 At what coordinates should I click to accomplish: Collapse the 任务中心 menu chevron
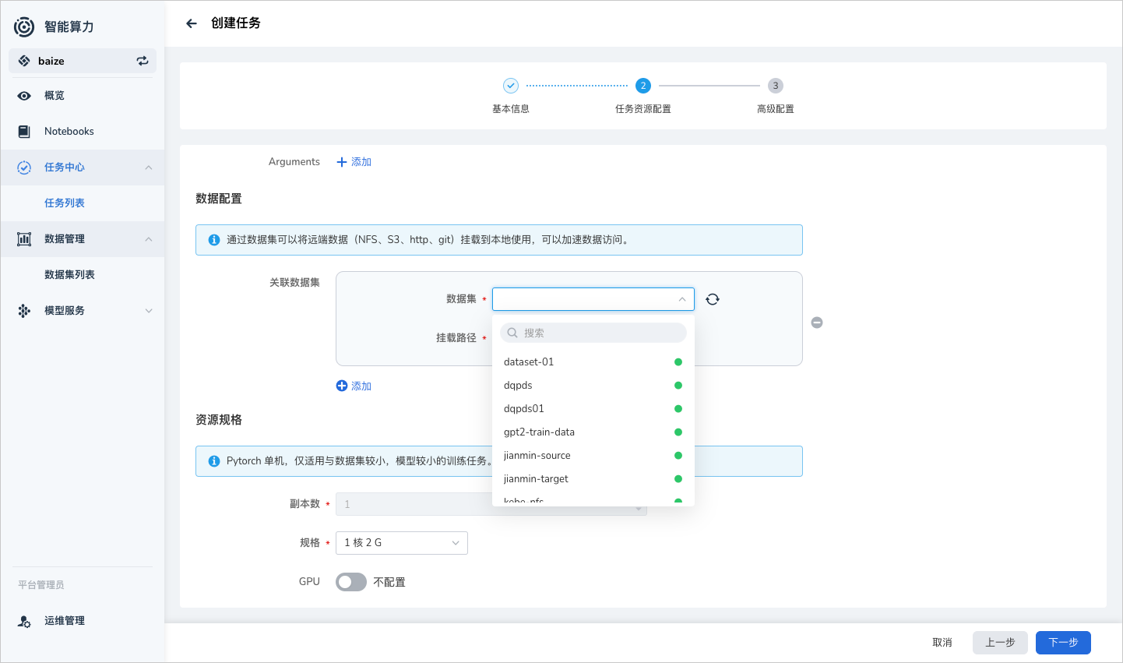(x=149, y=168)
